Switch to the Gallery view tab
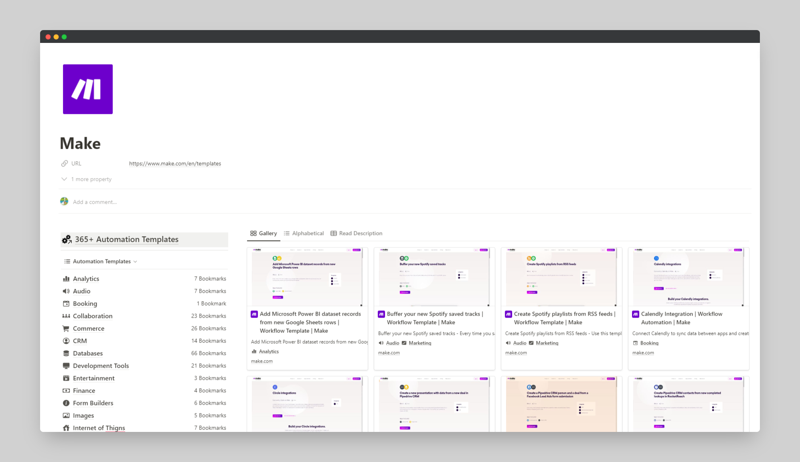The width and height of the screenshot is (800, 462). (263, 233)
